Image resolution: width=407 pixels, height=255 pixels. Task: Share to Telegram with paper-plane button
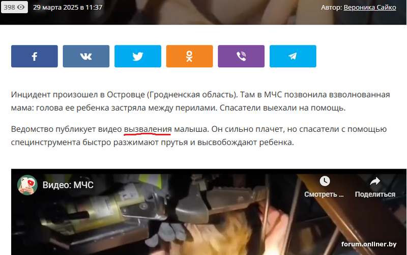(293, 56)
